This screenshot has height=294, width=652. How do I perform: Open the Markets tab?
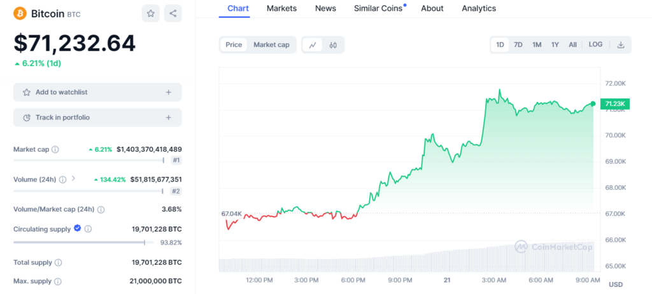tap(282, 8)
